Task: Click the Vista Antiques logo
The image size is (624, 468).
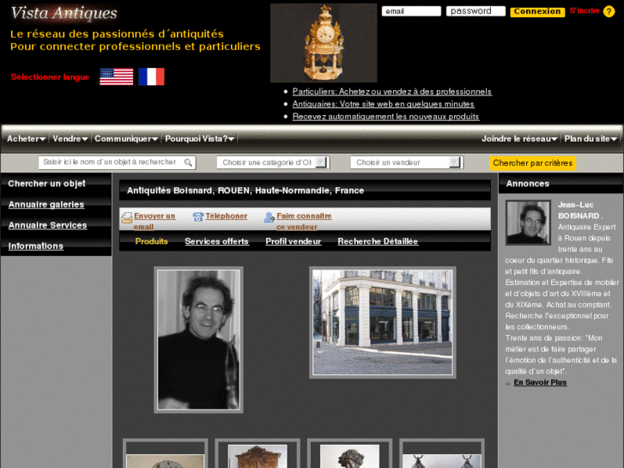Action: pyautogui.click(x=64, y=13)
